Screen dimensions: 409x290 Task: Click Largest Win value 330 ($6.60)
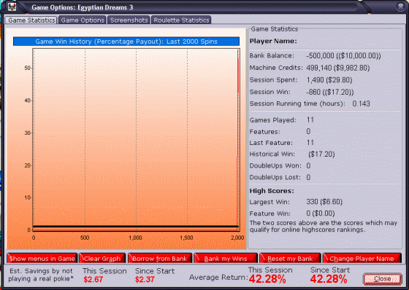click(x=324, y=202)
